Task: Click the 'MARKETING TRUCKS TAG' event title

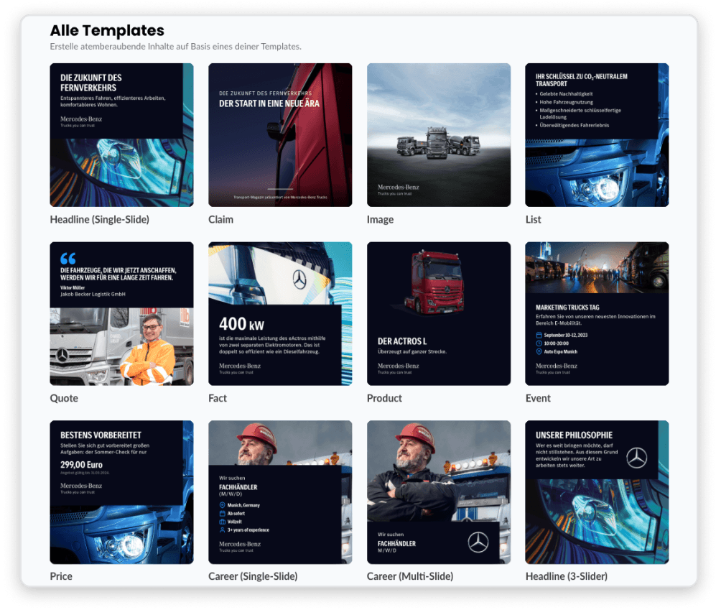Action: click(567, 308)
